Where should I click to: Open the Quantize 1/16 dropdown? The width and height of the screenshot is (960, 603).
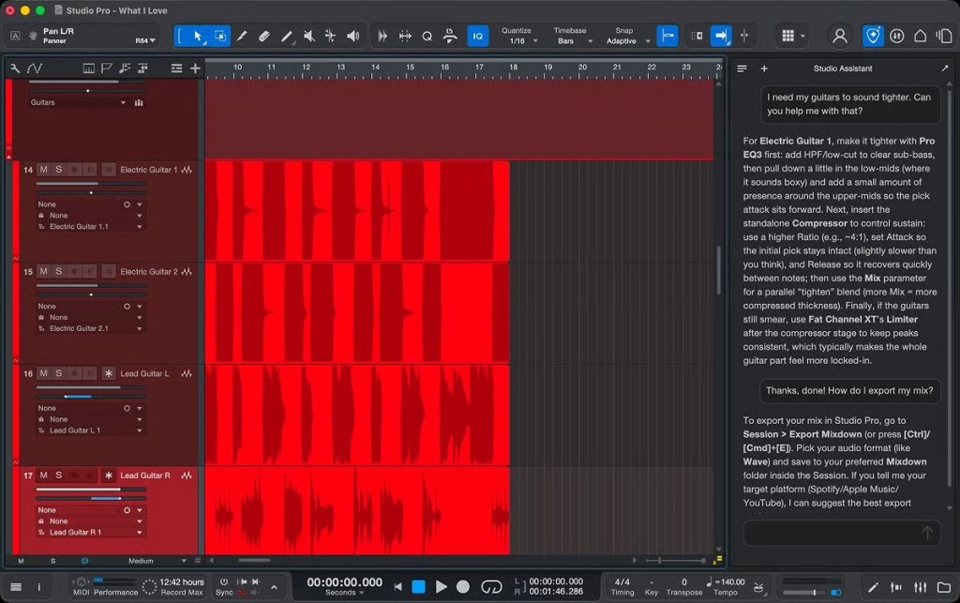[519, 37]
